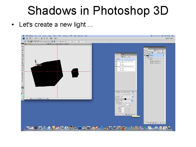Open the Window menu
Screen dimensions: 196x147
[x=81, y=36]
